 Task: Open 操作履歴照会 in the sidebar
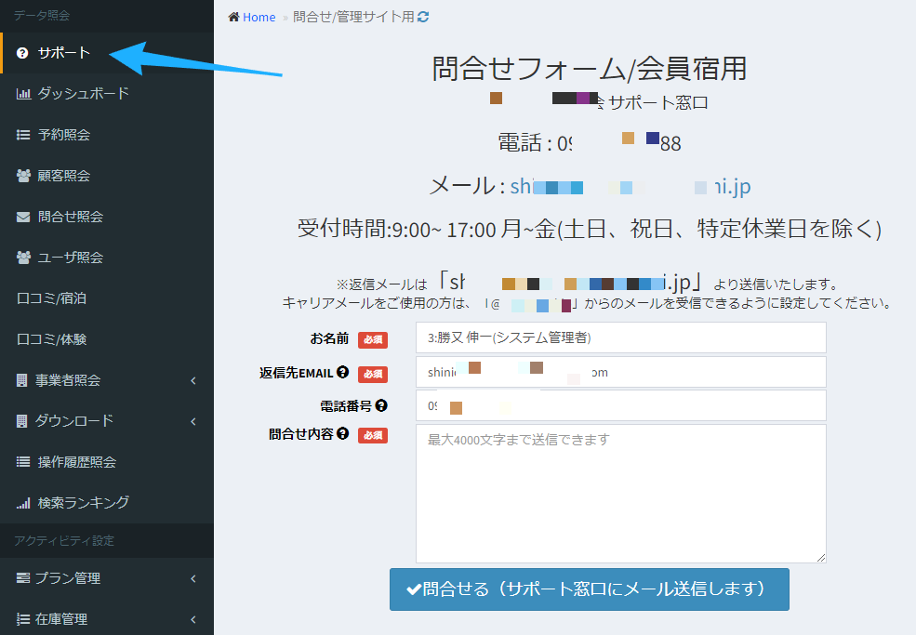(107, 462)
